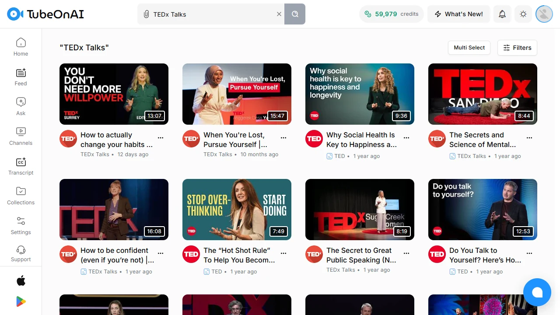The width and height of the screenshot is (560, 315).
Task: Open the 'Stop Overthinking Start Doing' thumbnail
Action: [x=237, y=210]
